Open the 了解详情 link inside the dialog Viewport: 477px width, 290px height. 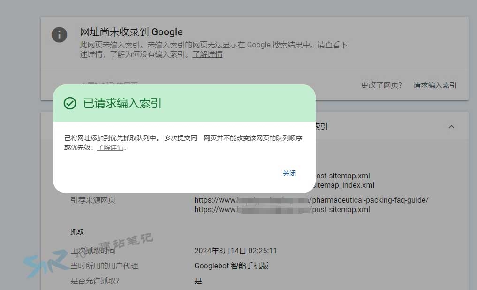click(111, 147)
